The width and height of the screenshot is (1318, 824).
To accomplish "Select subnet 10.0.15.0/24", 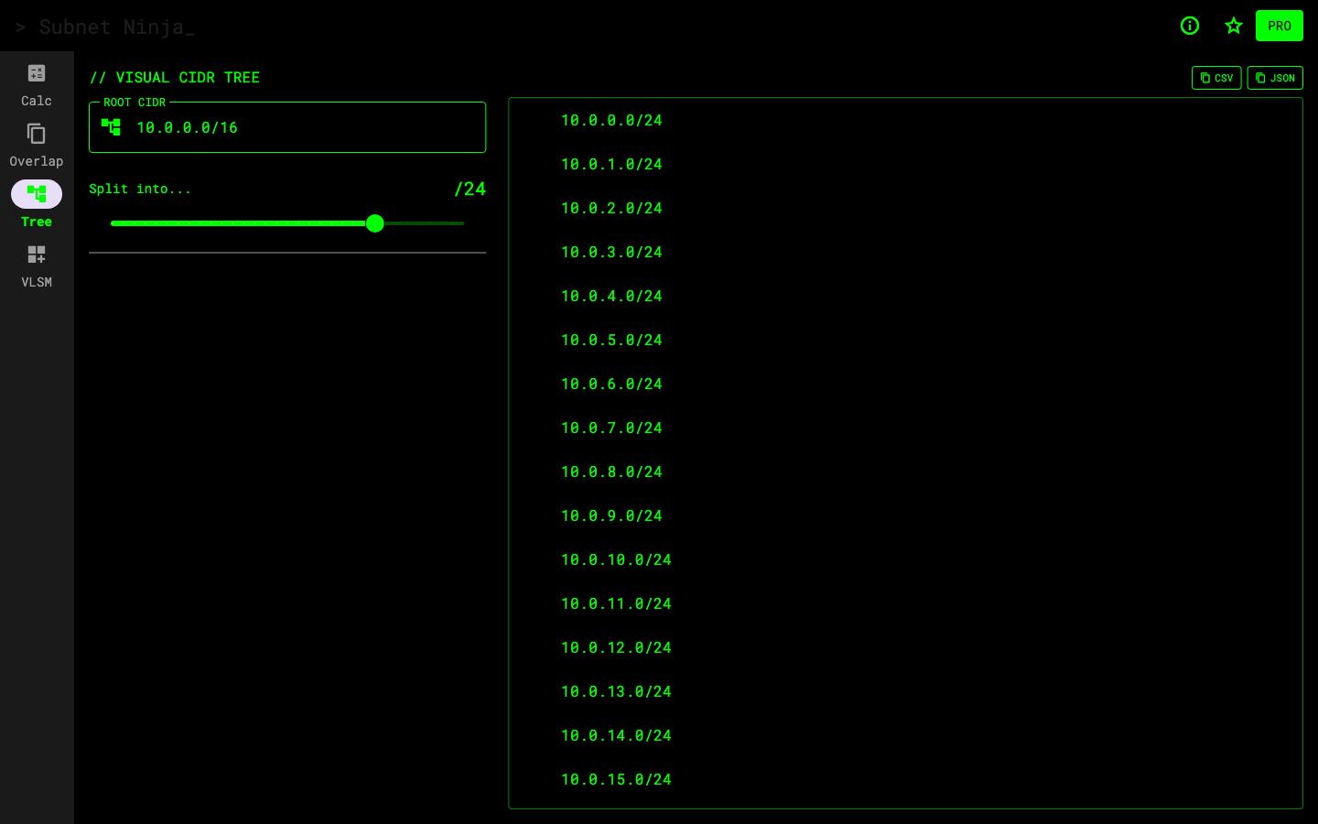I will click(616, 780).
